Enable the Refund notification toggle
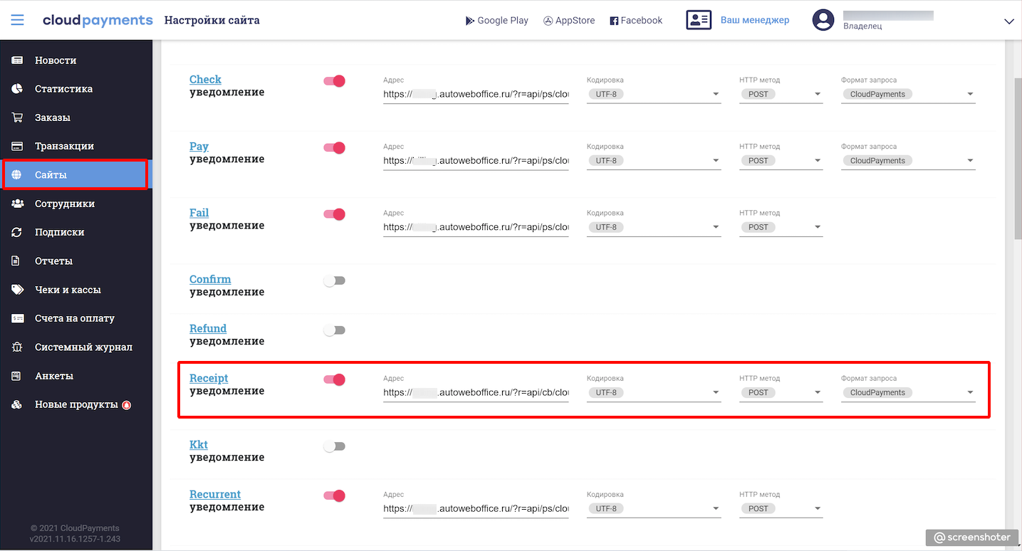The height and width of the screenshot is (551, 1022). 334,330
